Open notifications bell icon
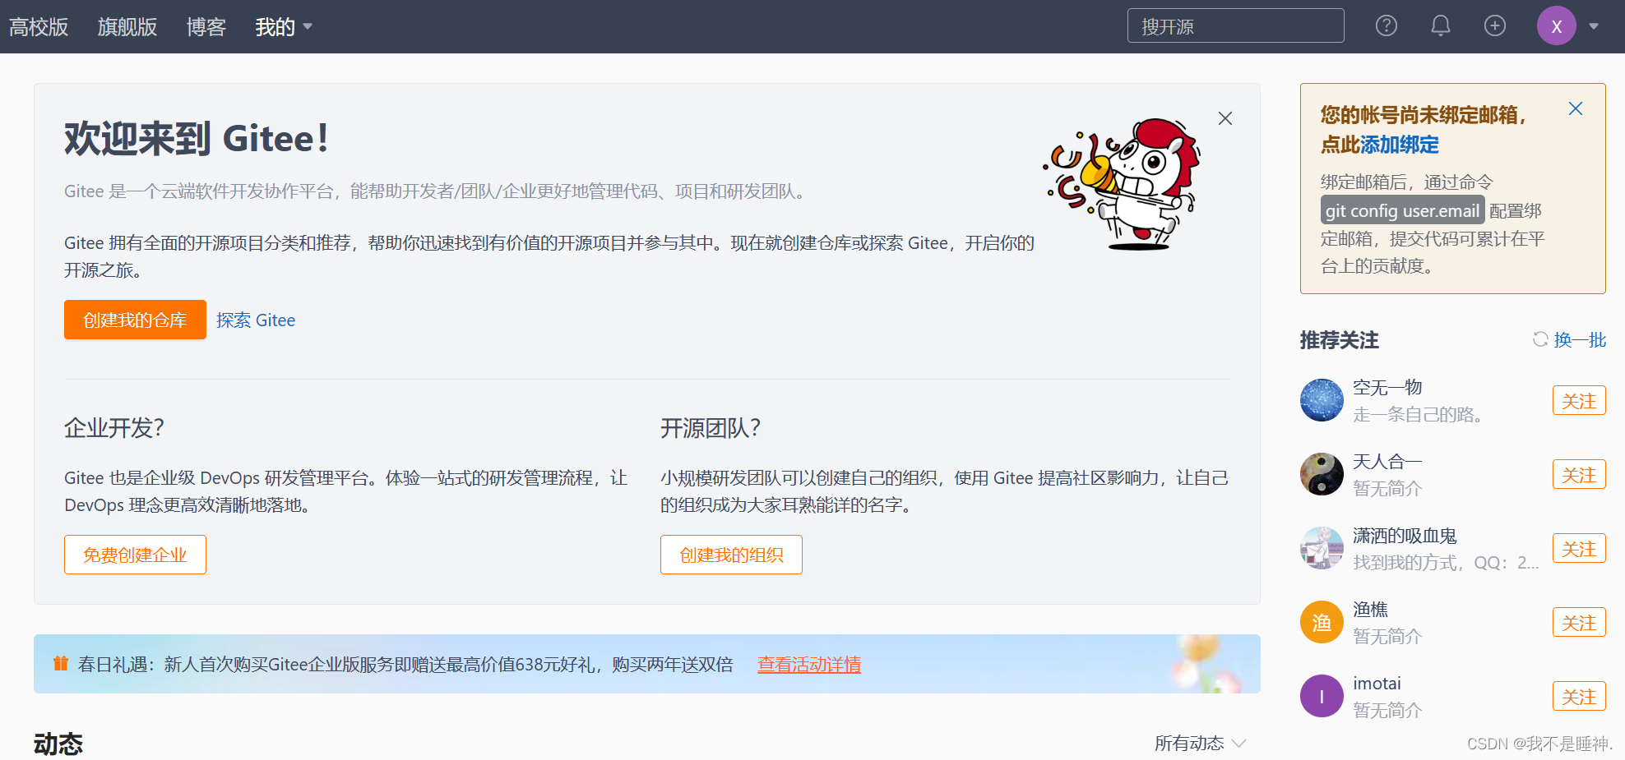 coord(1441,26)
